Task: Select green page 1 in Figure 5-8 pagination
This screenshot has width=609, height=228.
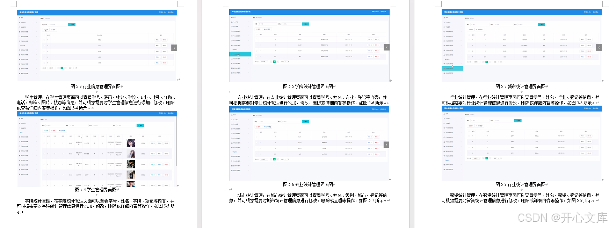Action: [487, 159]
